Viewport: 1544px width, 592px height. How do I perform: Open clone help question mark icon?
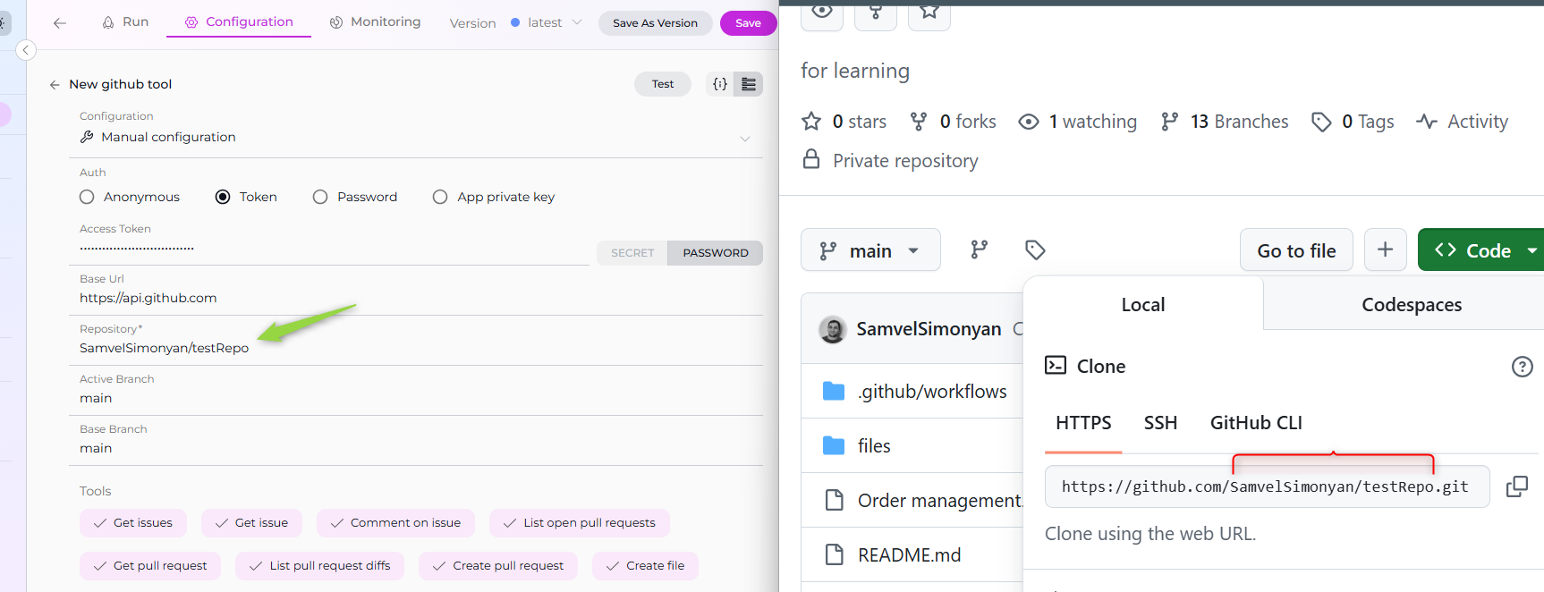click(x=1522, y=367)
